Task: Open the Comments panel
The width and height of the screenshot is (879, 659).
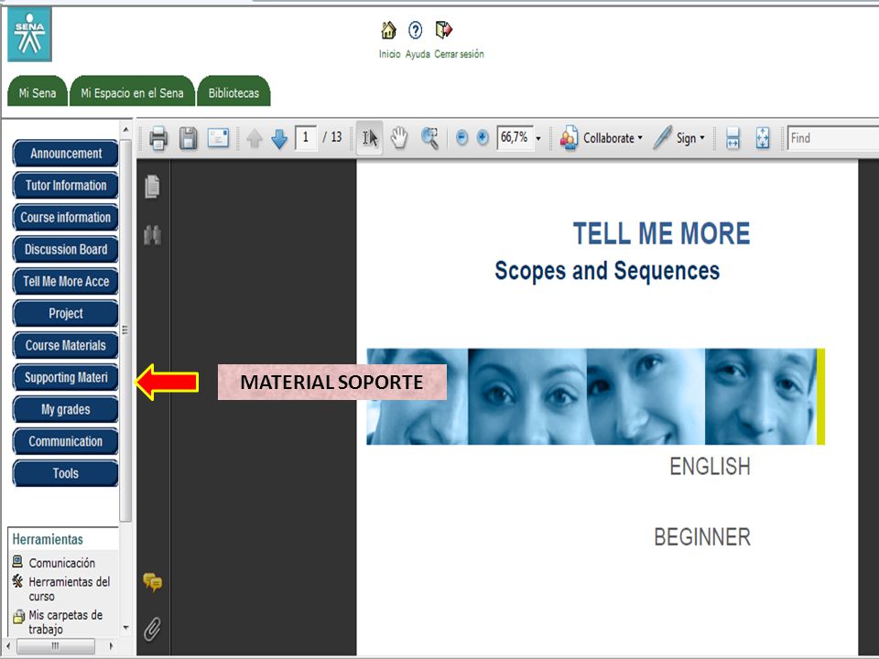Action: (x=152, y=582)
